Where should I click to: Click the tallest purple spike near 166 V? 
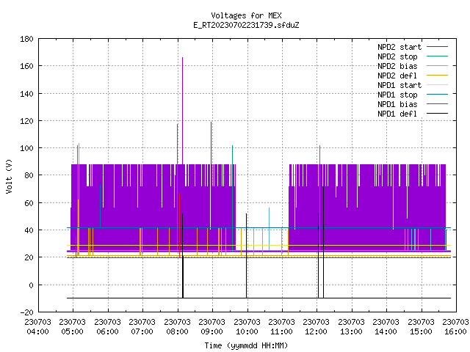(x=183, y=111)
